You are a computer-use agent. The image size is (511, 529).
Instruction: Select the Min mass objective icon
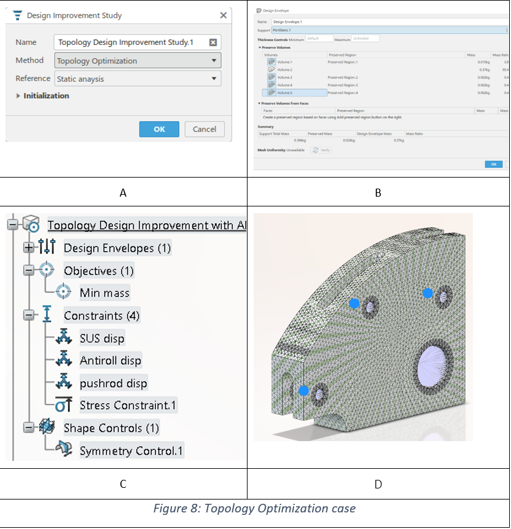coord(63,292)
